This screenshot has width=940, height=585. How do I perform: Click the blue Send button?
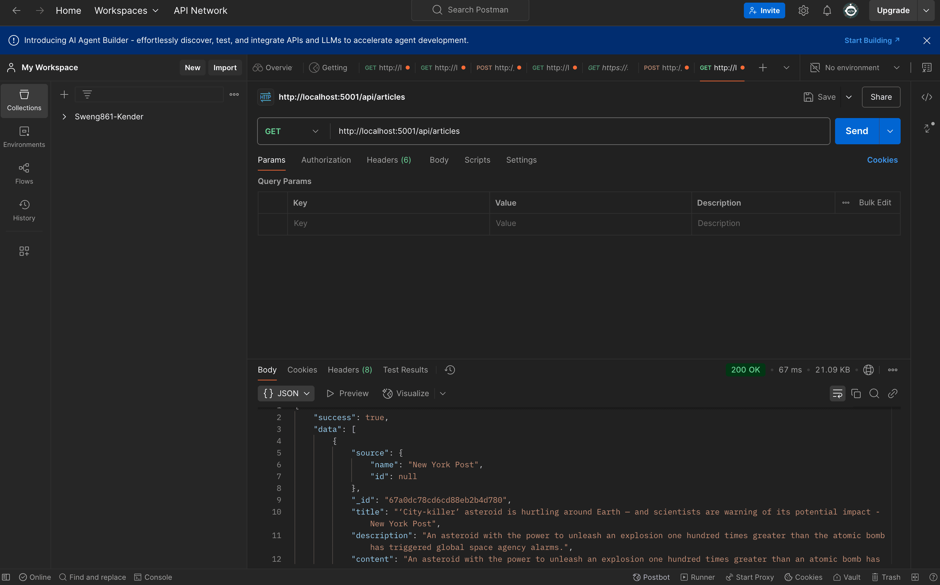tap(857, 131)
